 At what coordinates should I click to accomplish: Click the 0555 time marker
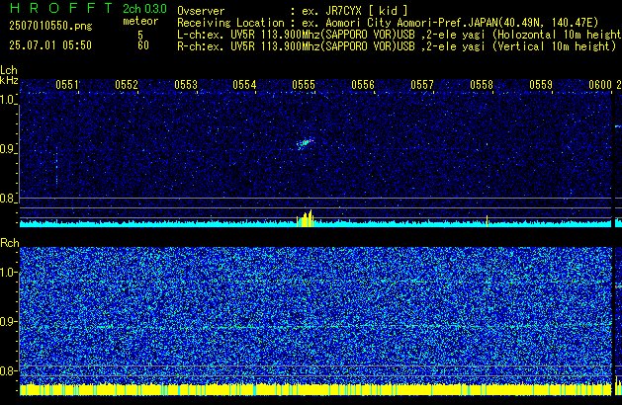coord(304,85)
